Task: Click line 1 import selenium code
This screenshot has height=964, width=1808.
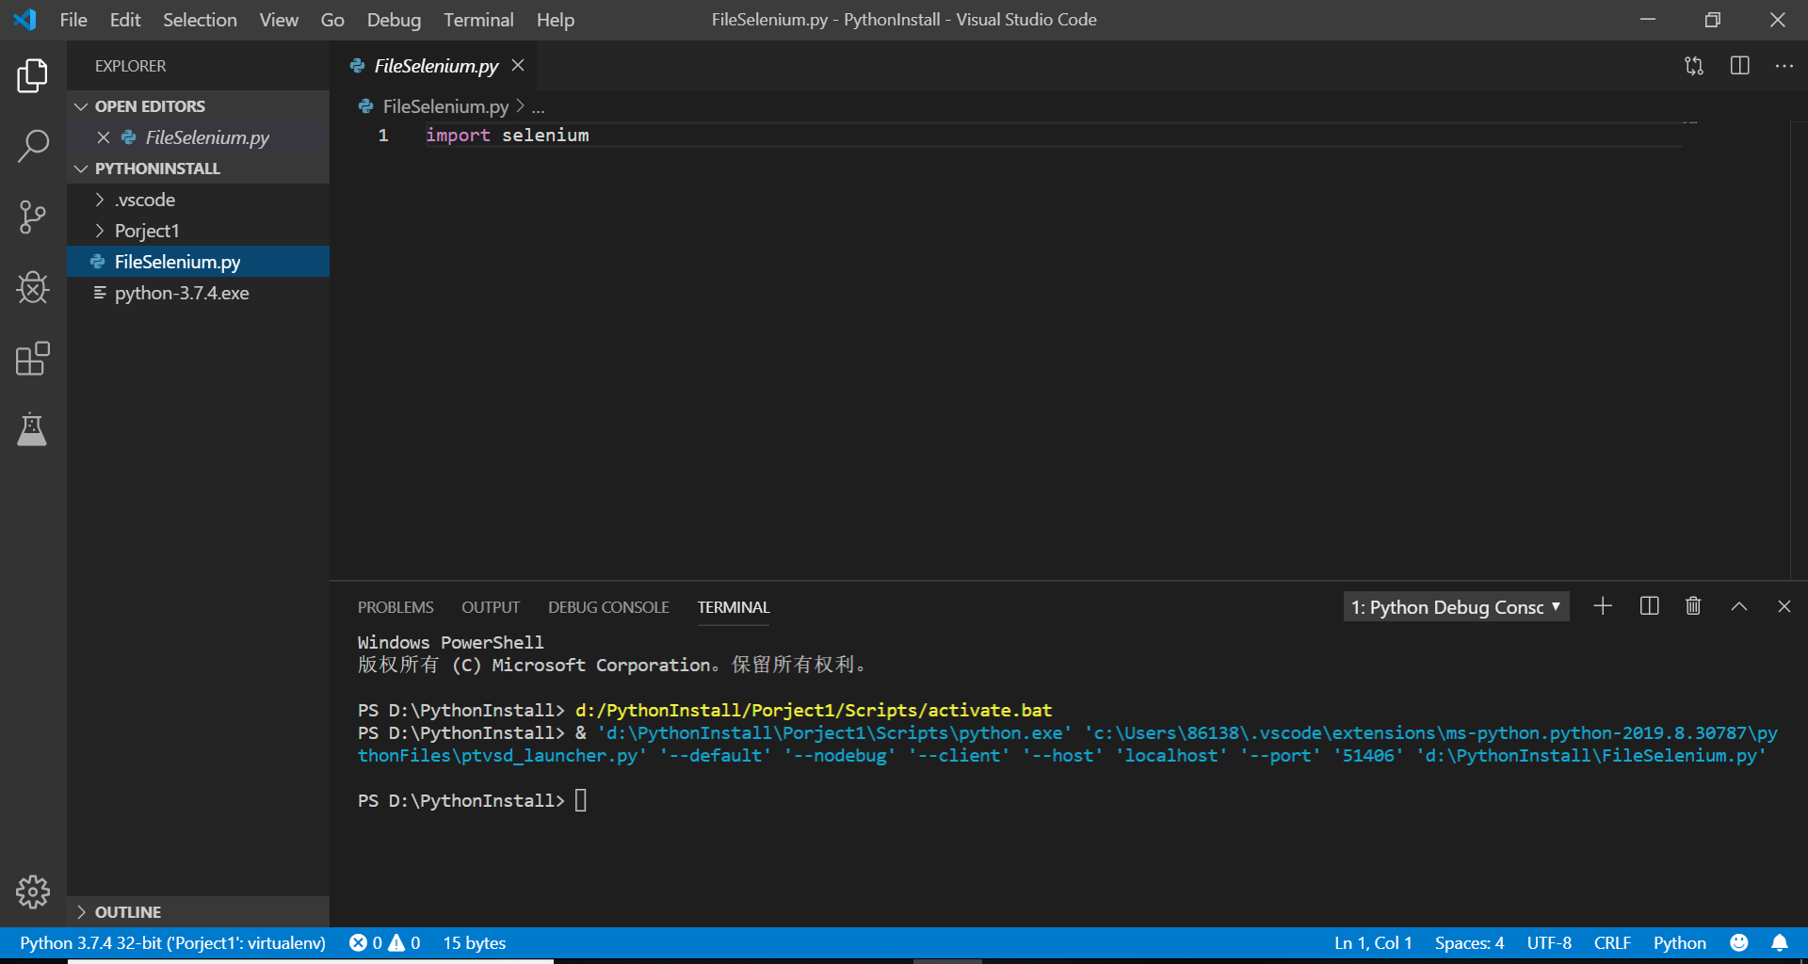Action: [508, 135]
